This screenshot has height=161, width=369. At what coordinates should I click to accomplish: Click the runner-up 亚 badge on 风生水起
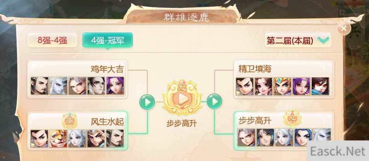70,120
